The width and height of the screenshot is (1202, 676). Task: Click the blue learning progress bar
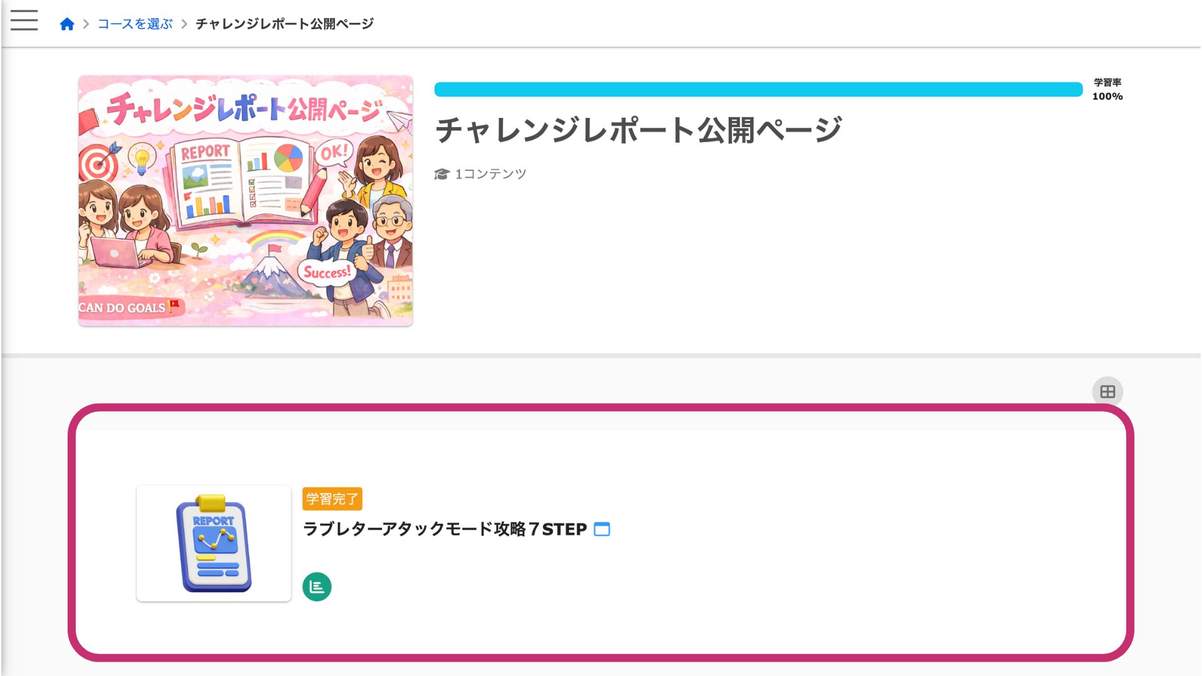coord(758,90)
